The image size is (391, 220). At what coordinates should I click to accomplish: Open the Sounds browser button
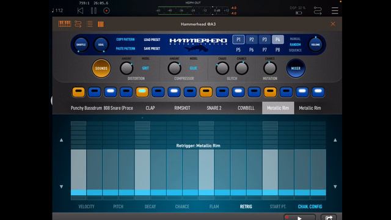(x=101, y=68)
